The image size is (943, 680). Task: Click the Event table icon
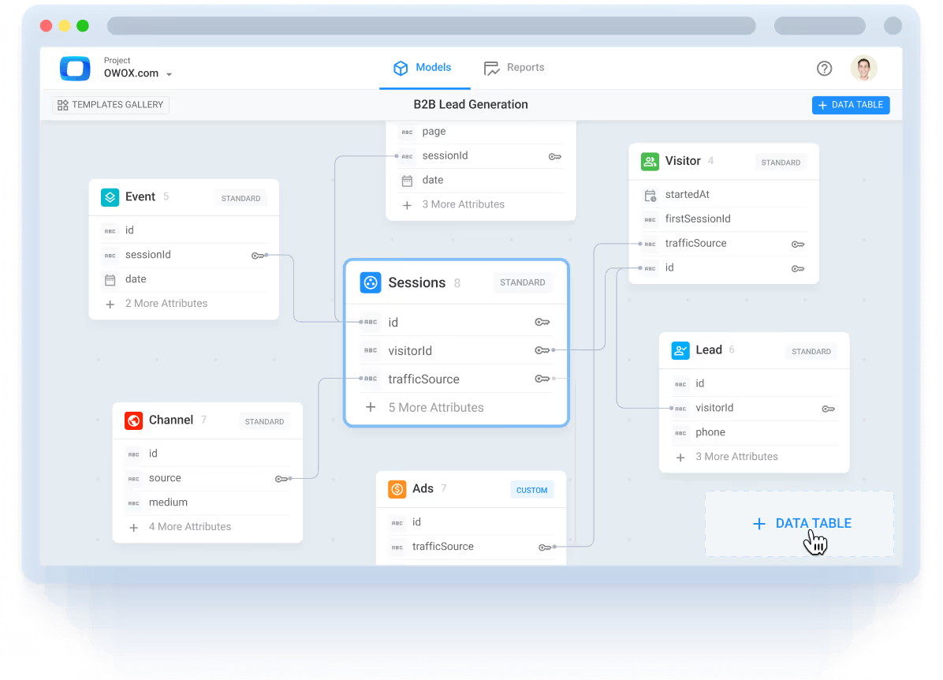(x=109, y=196)
